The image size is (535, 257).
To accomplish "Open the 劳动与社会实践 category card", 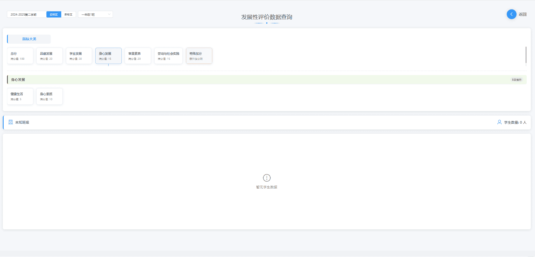I will click(x=168, y=56).
